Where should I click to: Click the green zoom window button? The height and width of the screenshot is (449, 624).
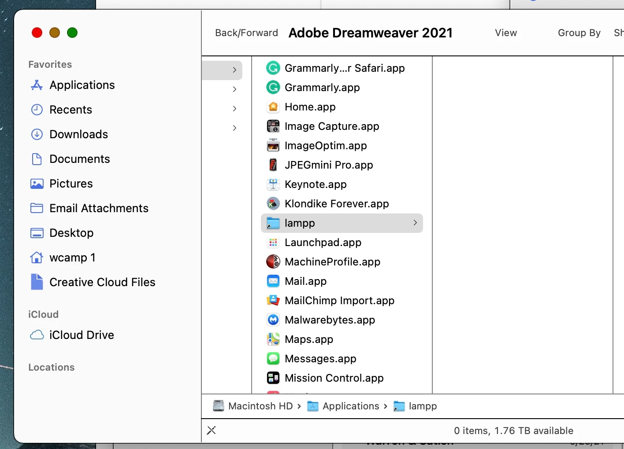pos(72,33)
